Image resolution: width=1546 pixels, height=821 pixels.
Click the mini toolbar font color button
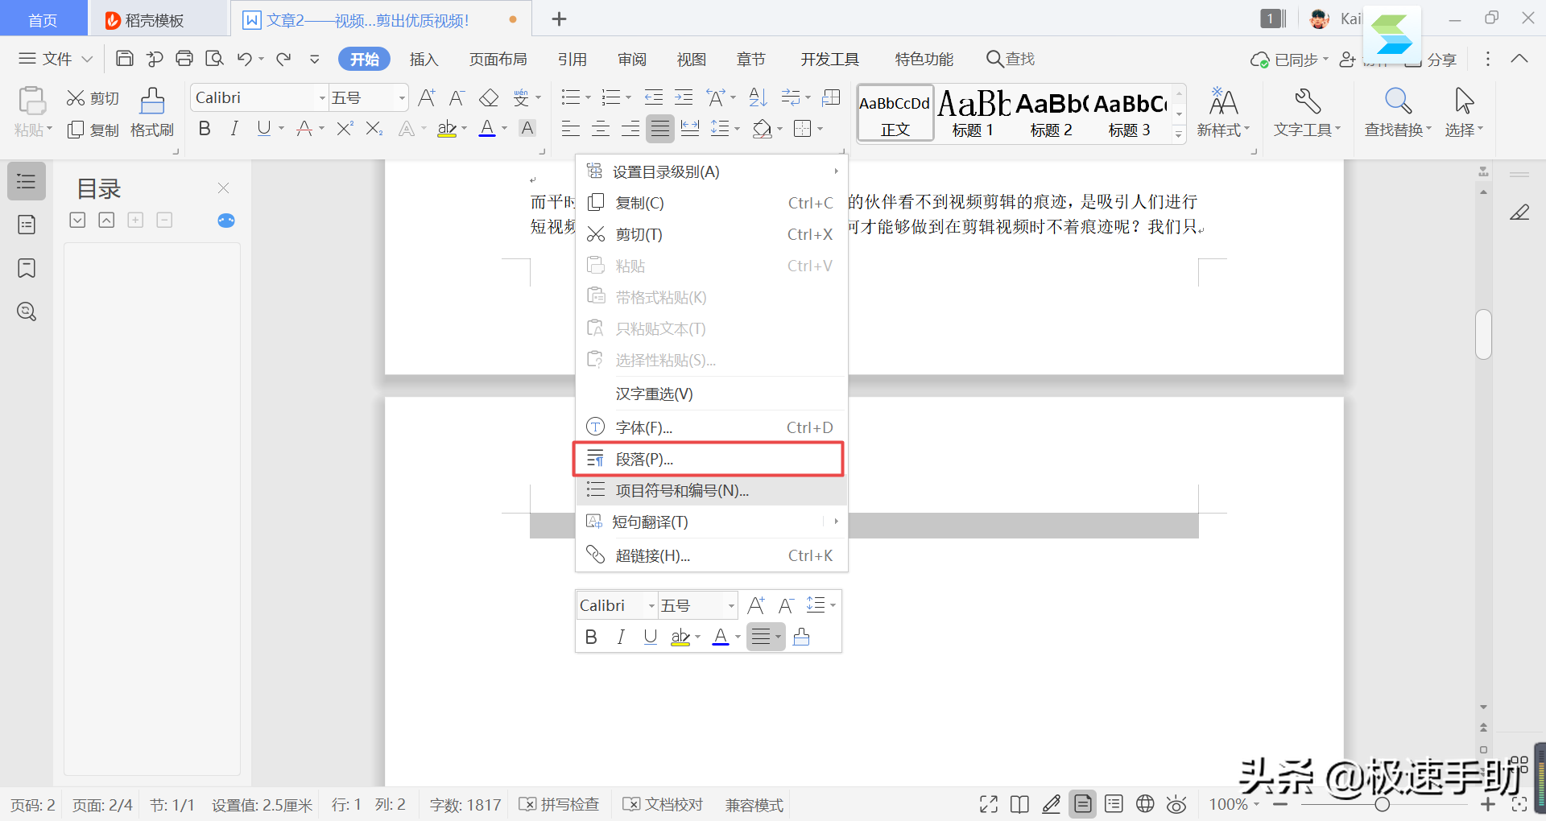point(721,637)
